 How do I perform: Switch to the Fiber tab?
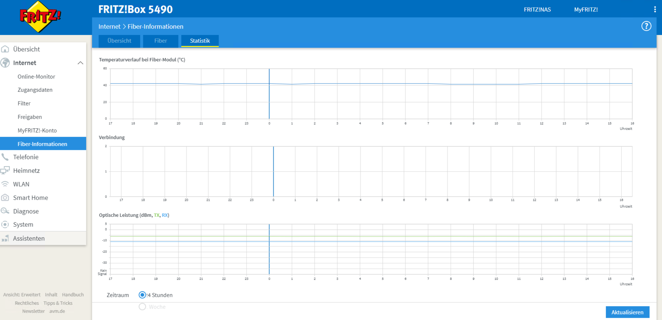click(160, 41)
